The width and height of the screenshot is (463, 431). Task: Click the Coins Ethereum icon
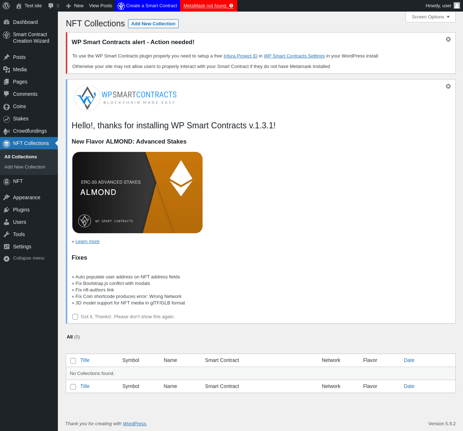click(7, 107)
